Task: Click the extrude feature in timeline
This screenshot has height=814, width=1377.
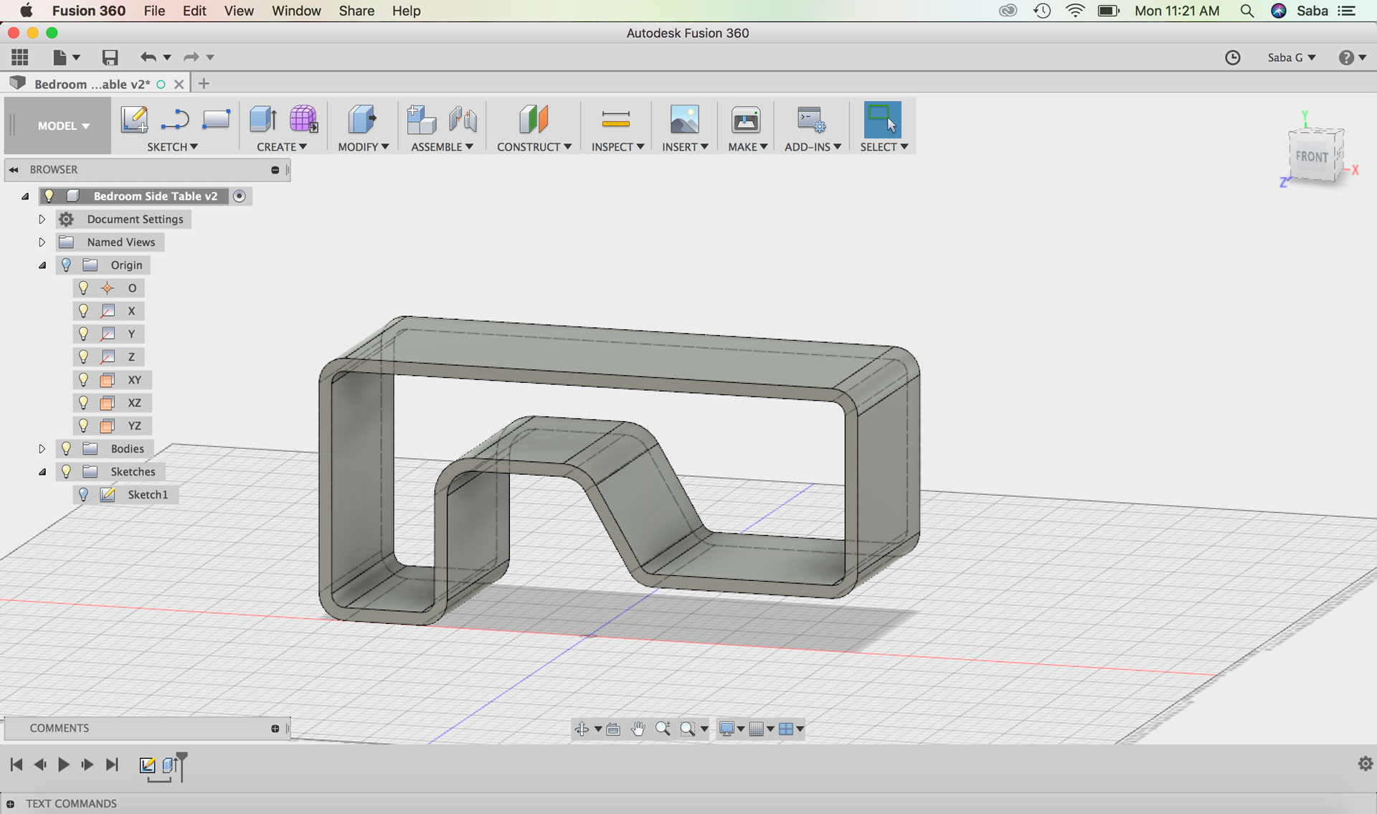Action: tap(169, 765)
